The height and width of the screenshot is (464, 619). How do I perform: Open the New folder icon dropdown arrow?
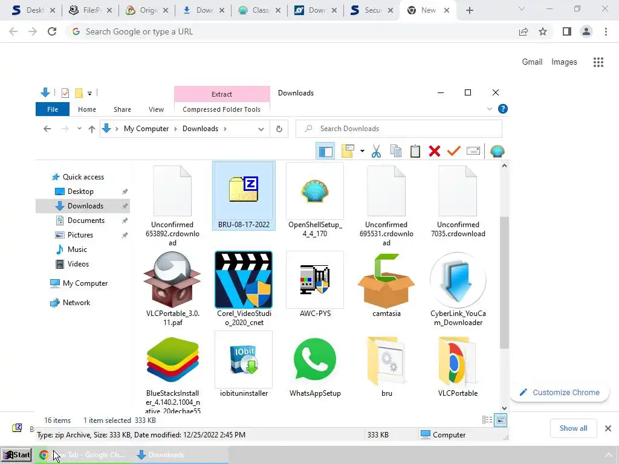click(x=362, y=151)
